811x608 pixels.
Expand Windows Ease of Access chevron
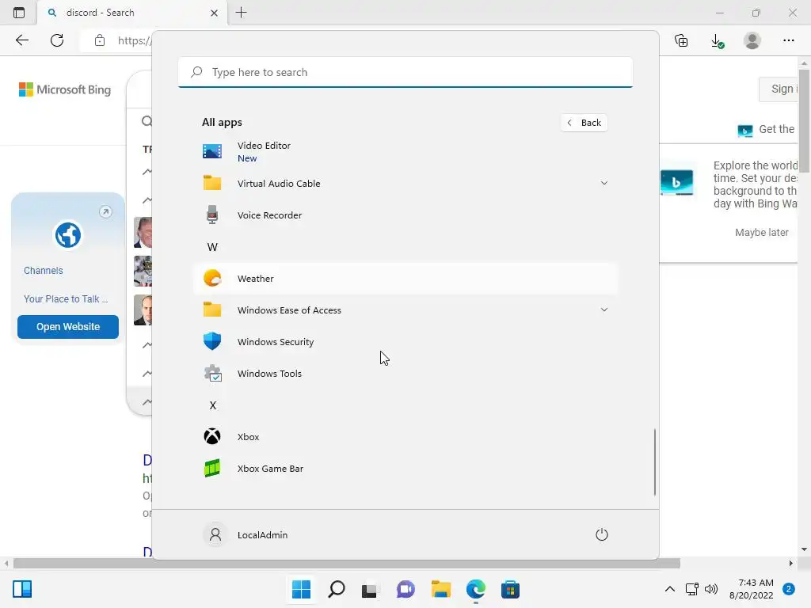pos(603,310)
